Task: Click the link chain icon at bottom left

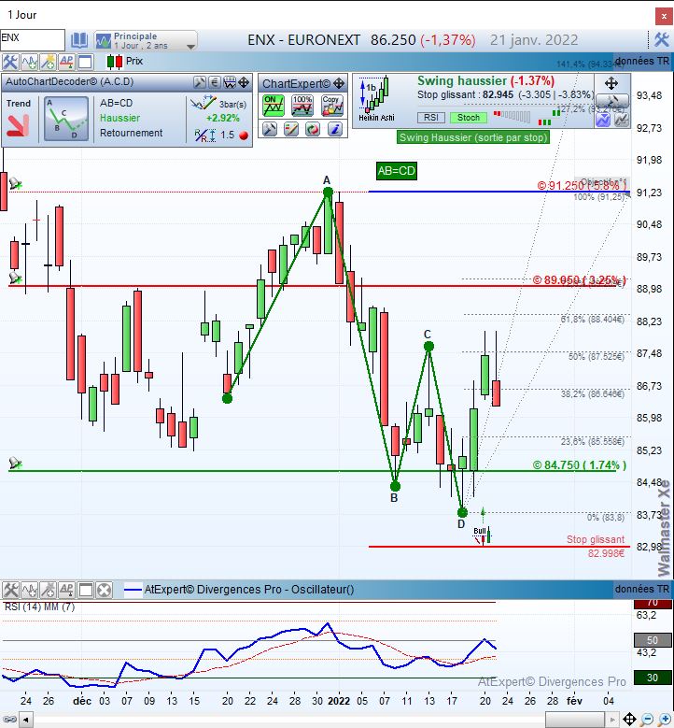Action: 9,721
